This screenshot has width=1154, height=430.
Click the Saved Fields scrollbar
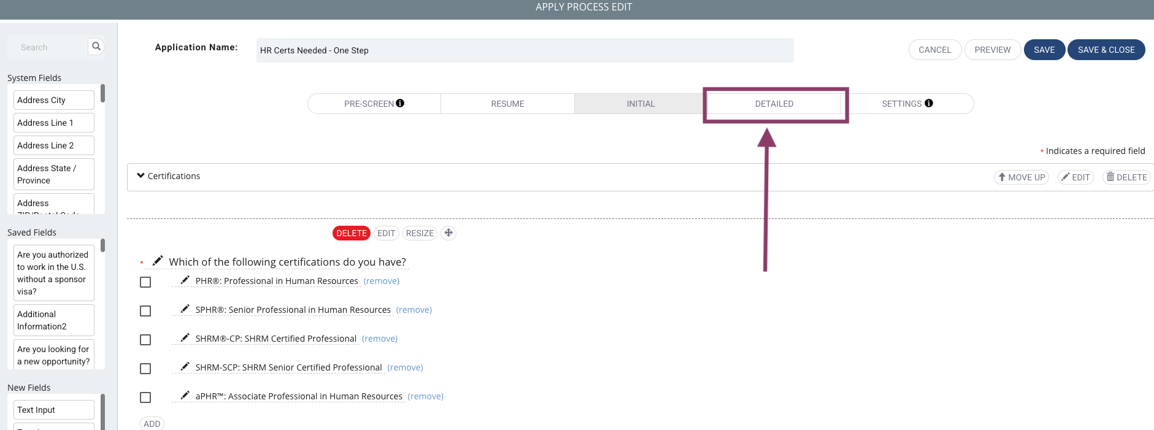click(x=102, y=245)
